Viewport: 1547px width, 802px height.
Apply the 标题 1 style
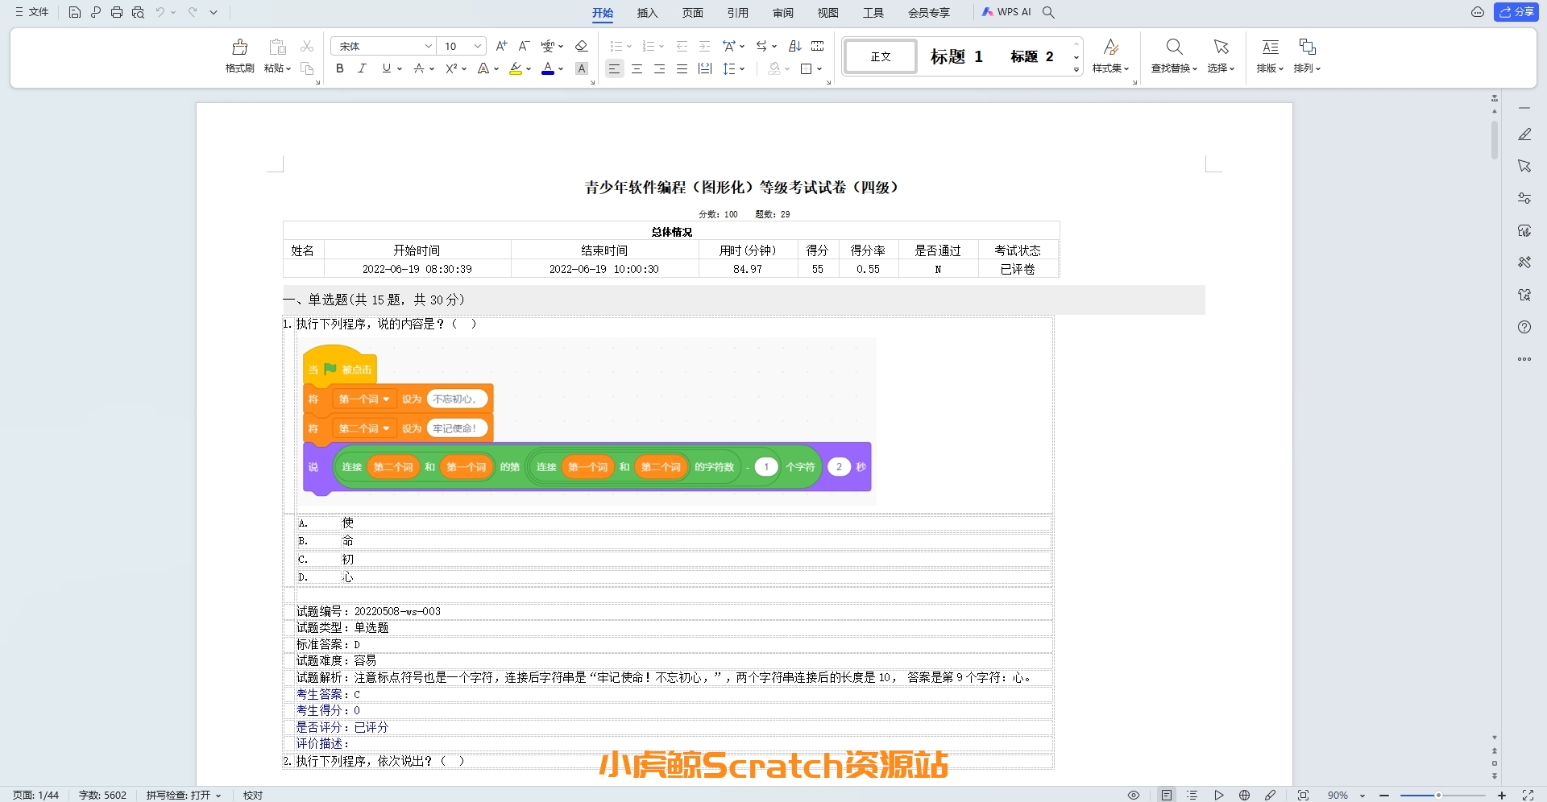pyautogui.click(x=956, y=56)
